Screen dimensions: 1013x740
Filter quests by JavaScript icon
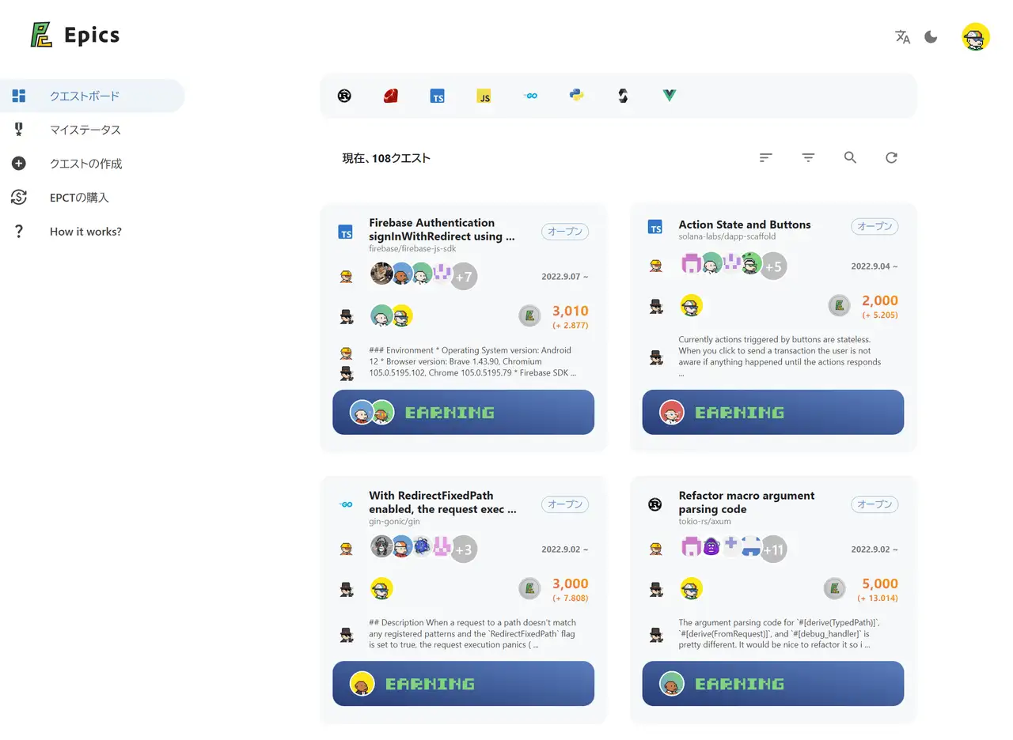[484, 96]
